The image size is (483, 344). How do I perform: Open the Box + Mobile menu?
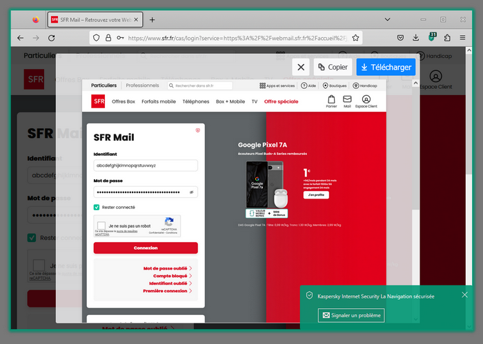coord(230,101)
